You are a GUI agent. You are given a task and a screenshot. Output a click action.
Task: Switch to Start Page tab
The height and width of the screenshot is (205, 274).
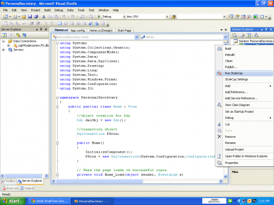click(124, 30)
